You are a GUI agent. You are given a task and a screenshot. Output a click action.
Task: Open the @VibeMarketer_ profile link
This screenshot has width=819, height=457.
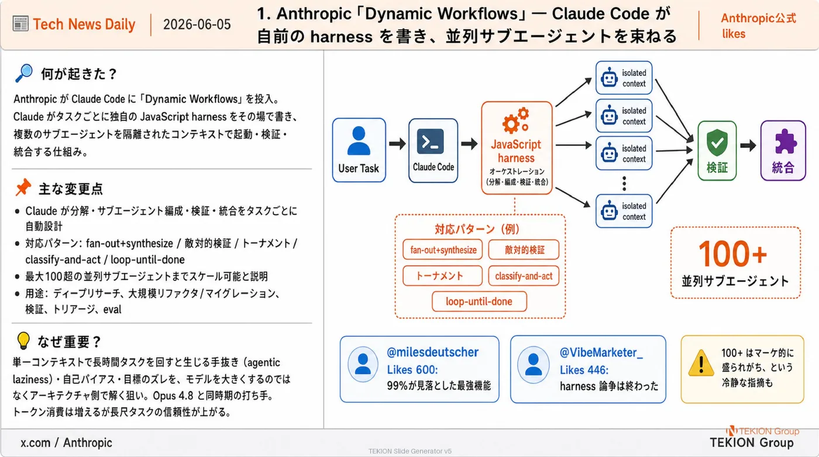[601, 352]
